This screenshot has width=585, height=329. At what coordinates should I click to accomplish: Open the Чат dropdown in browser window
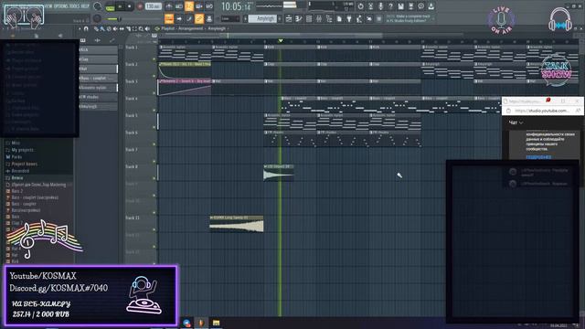(x=516, y=122)
